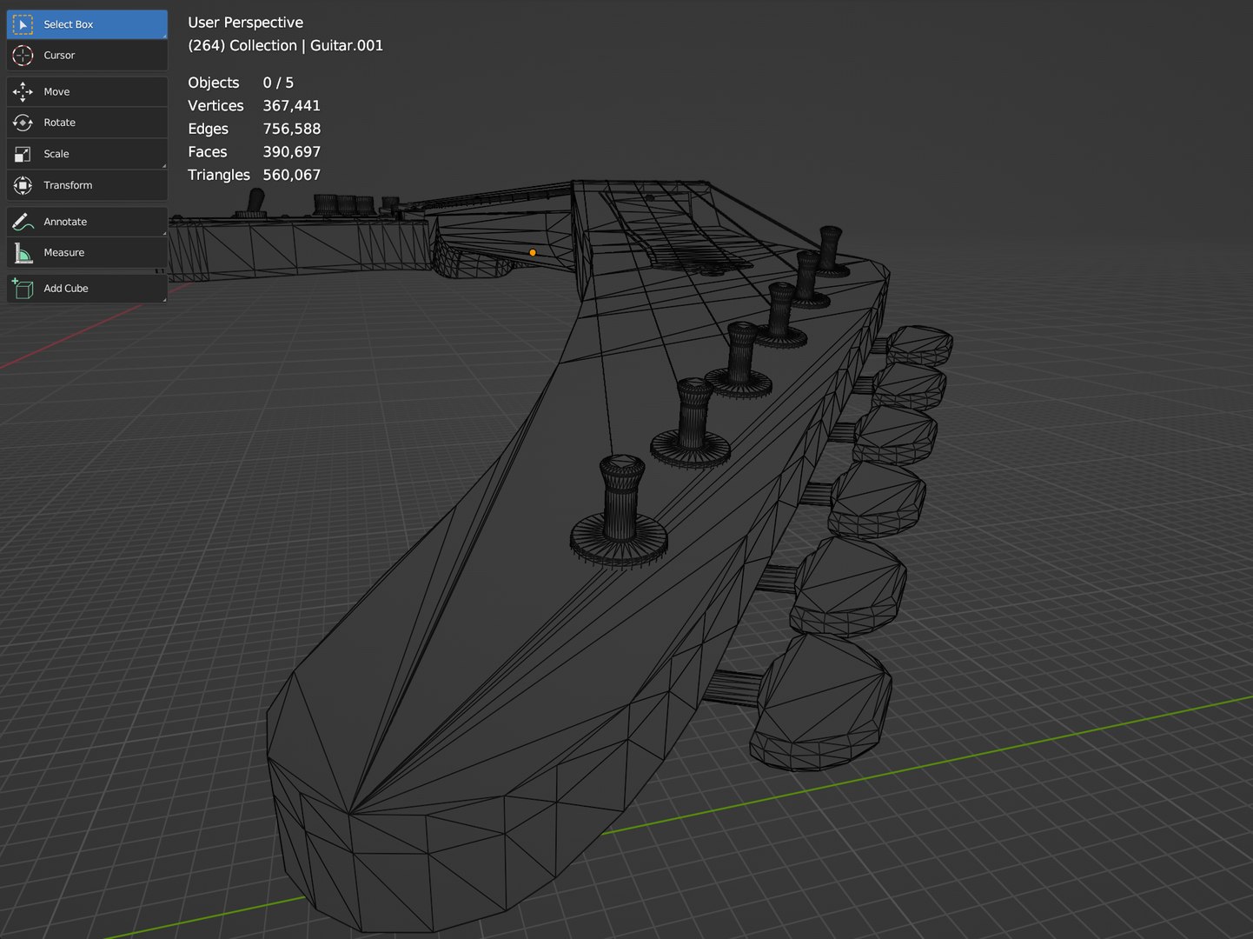Click the 'Select Box' label

[68, 24]
